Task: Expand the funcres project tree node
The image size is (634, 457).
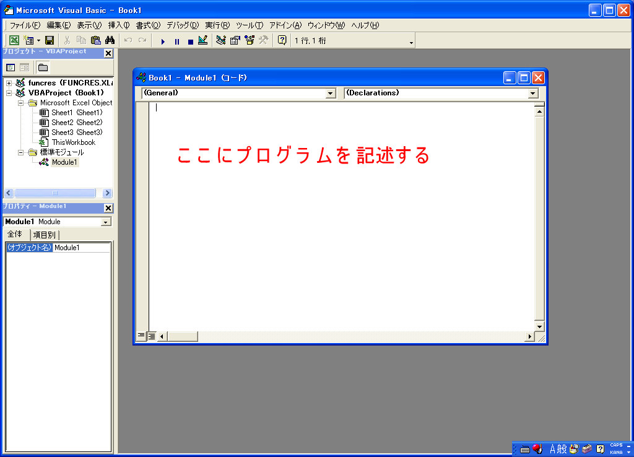Action: 9,83
